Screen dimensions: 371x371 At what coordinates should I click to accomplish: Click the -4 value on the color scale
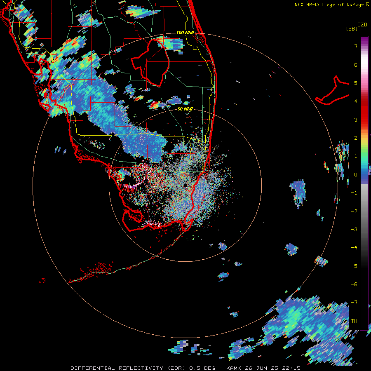[354, 248]
